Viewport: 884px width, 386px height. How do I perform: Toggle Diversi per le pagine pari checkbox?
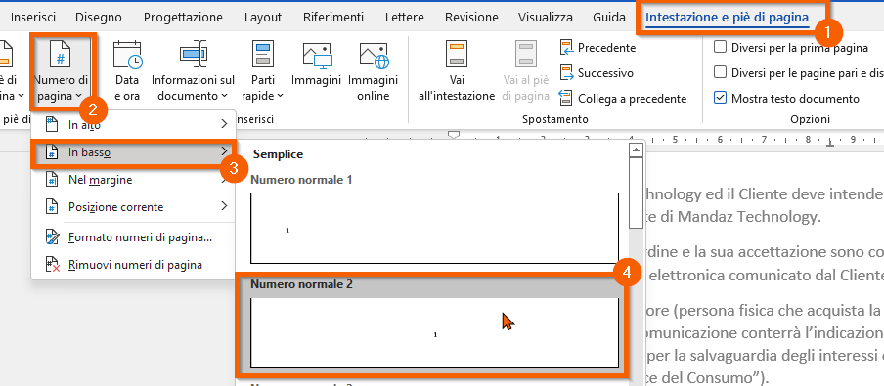click(720, 72)
